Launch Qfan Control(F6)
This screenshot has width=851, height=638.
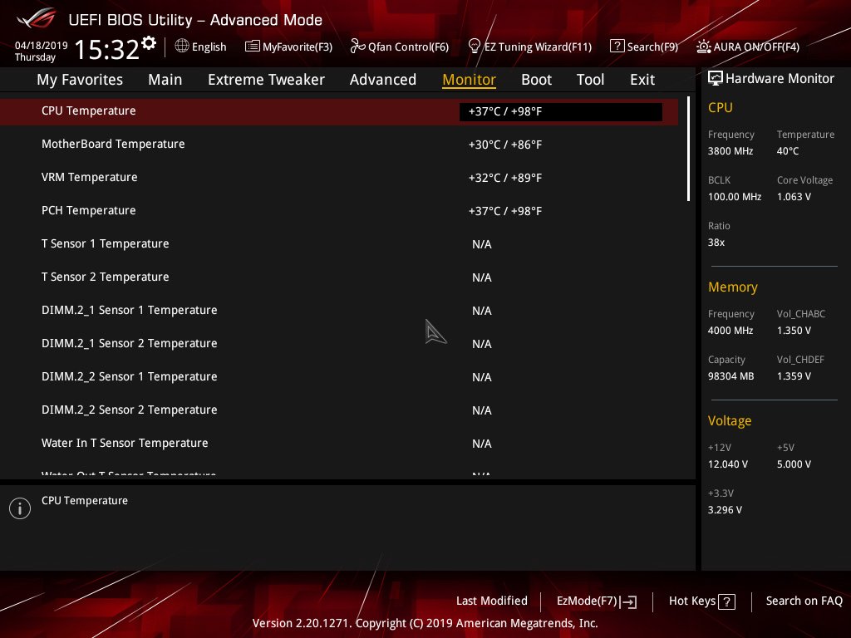point(409,47)
